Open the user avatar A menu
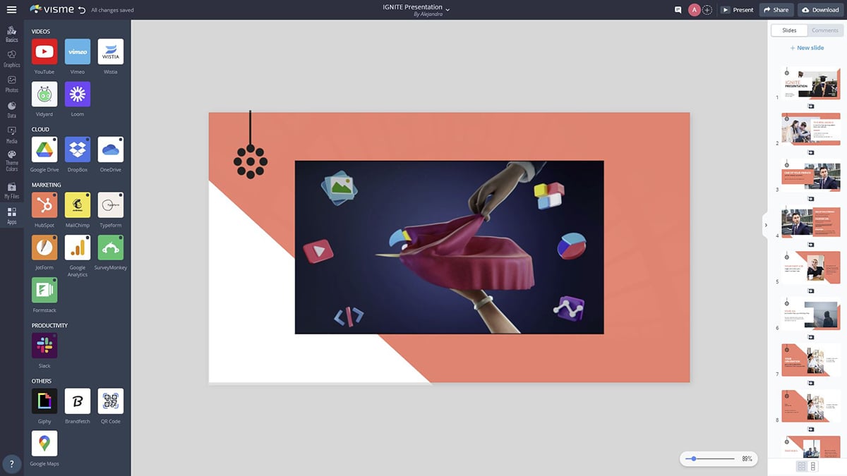The height and width of the screenshot is (476, 847). click(x=695, y=10)
